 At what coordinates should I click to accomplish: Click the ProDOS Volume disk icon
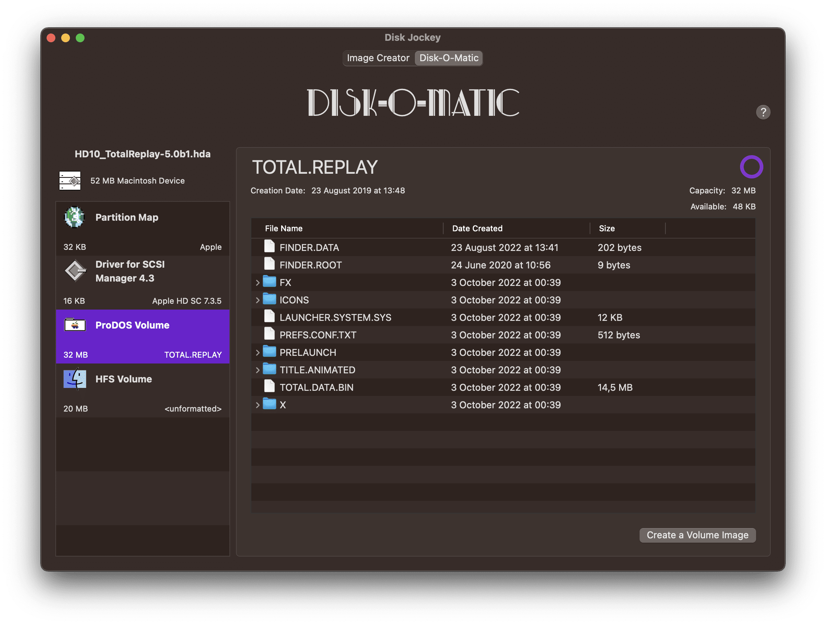click(x=75, y=325)
